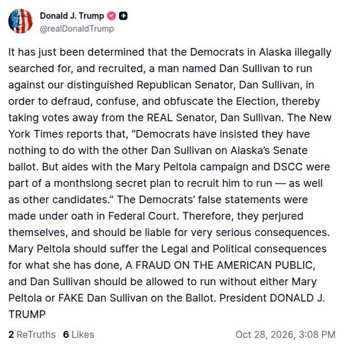View the 2 ReTruths list
Screen dimensions: 345x349
(32, 335)
